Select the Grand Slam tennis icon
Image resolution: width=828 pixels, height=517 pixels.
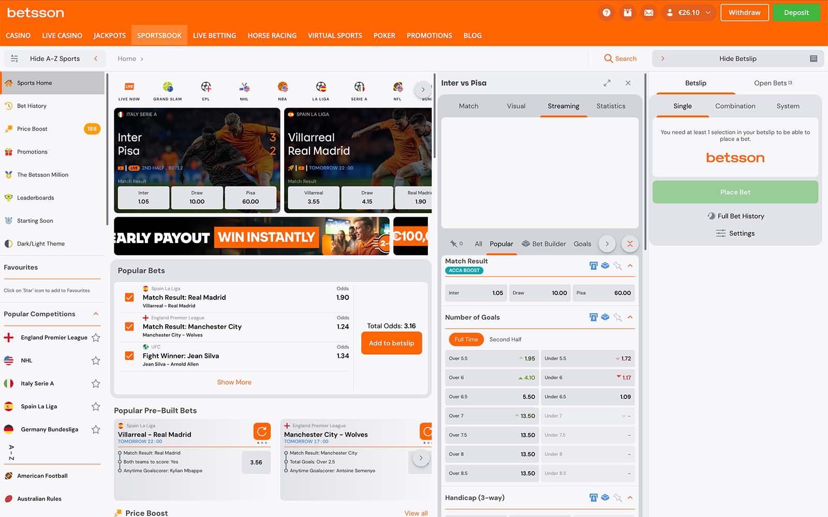pyautogui.click(x=168, y=91)
